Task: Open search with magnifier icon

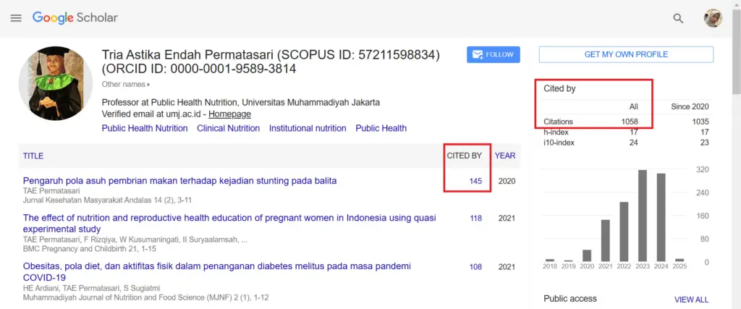Action: coord(678,19)
